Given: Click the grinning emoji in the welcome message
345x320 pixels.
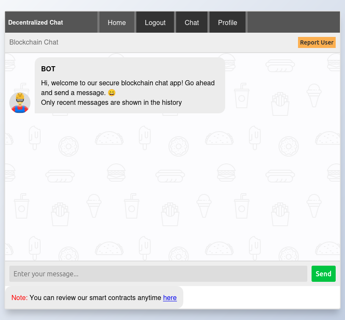Looking at the screenshot, I should (x=112, y=93).
